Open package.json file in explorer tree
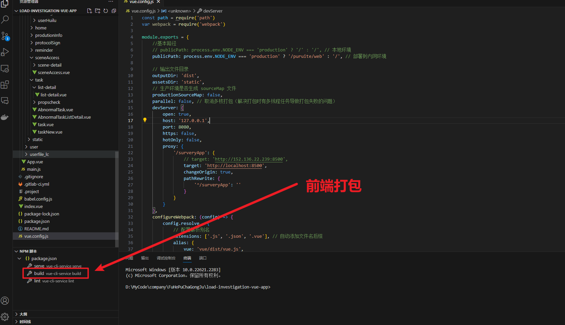565x325 pixels. pyautogui.click(x=37, y=222)
